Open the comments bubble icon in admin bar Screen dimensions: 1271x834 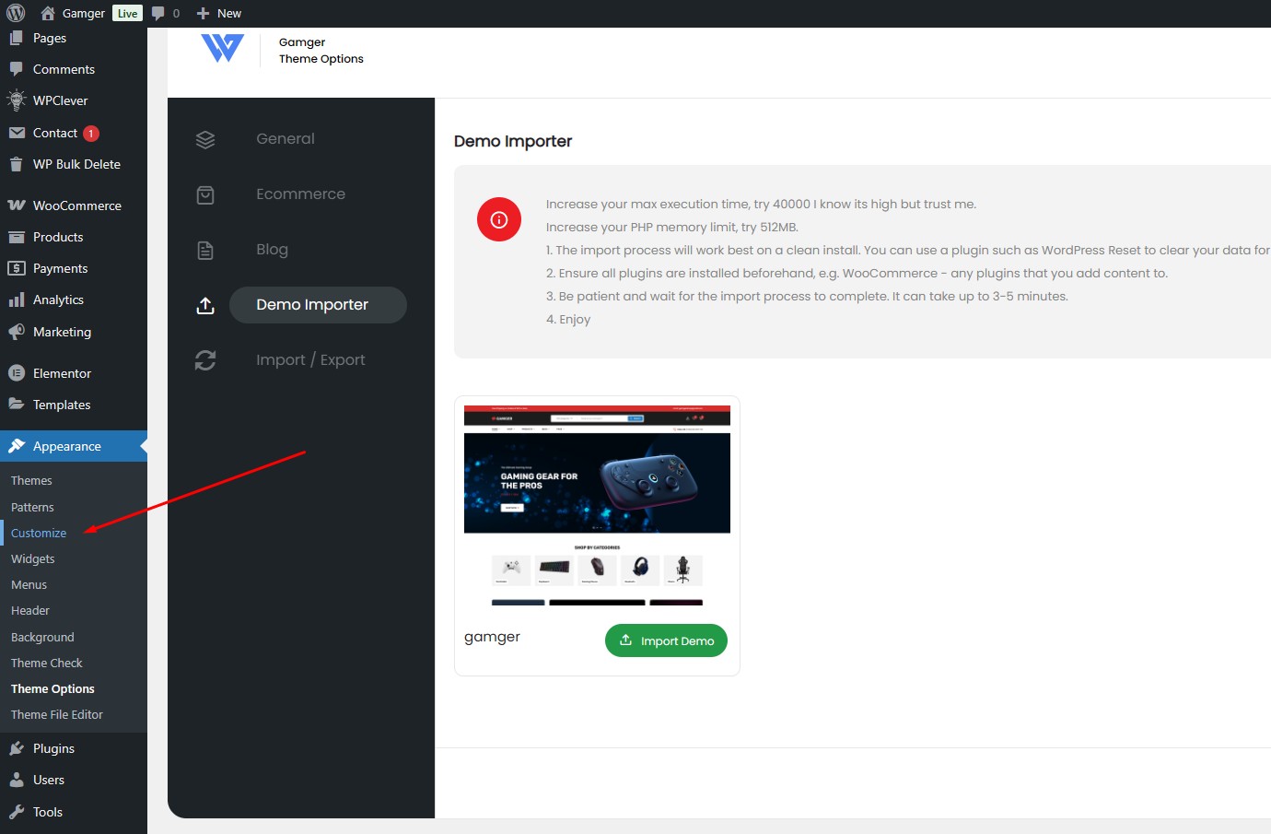158,13
